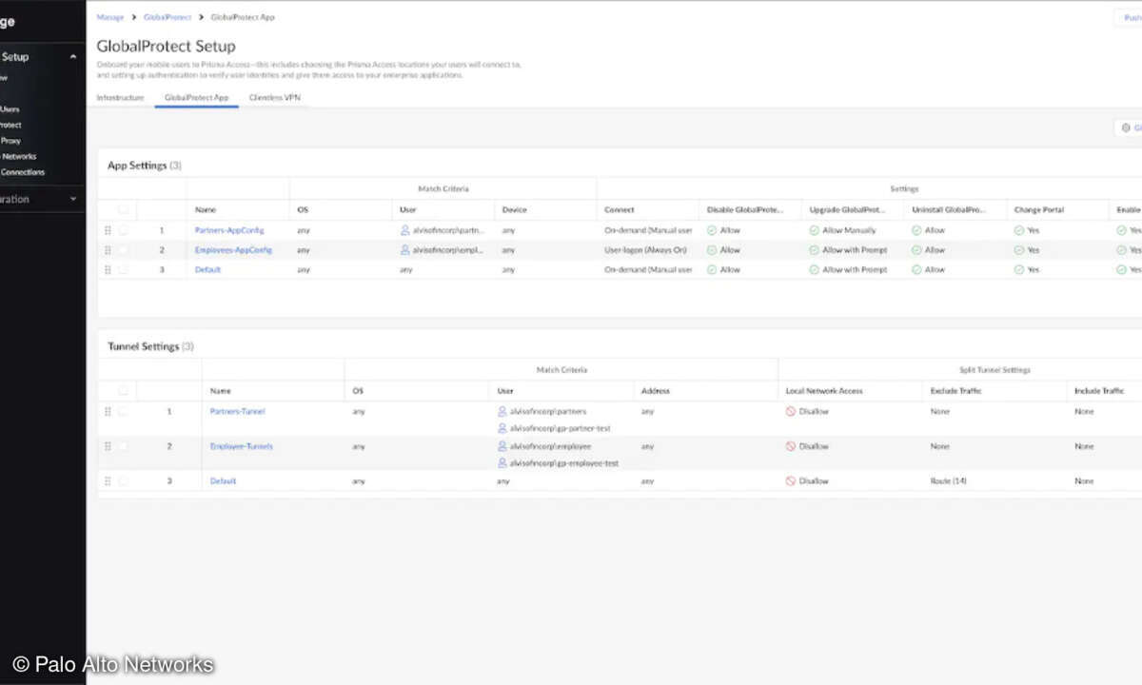Tick the Employees-AppConfig row checkbox

pos(123,250)
